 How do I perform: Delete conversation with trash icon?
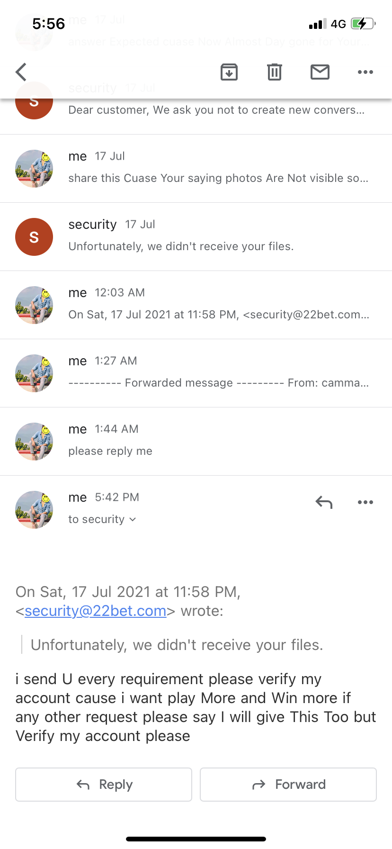275,72
